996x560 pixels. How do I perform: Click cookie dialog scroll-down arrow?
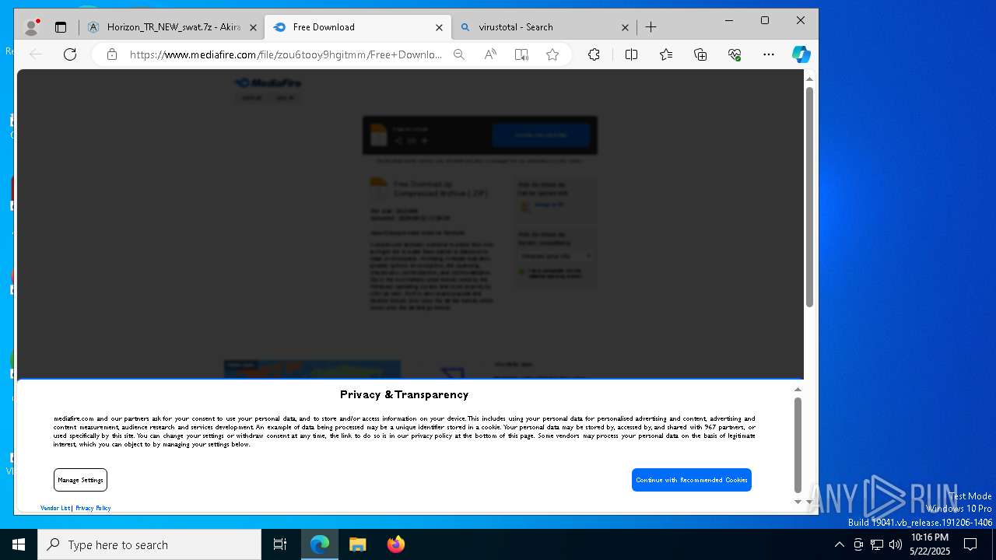click(798, 502)
